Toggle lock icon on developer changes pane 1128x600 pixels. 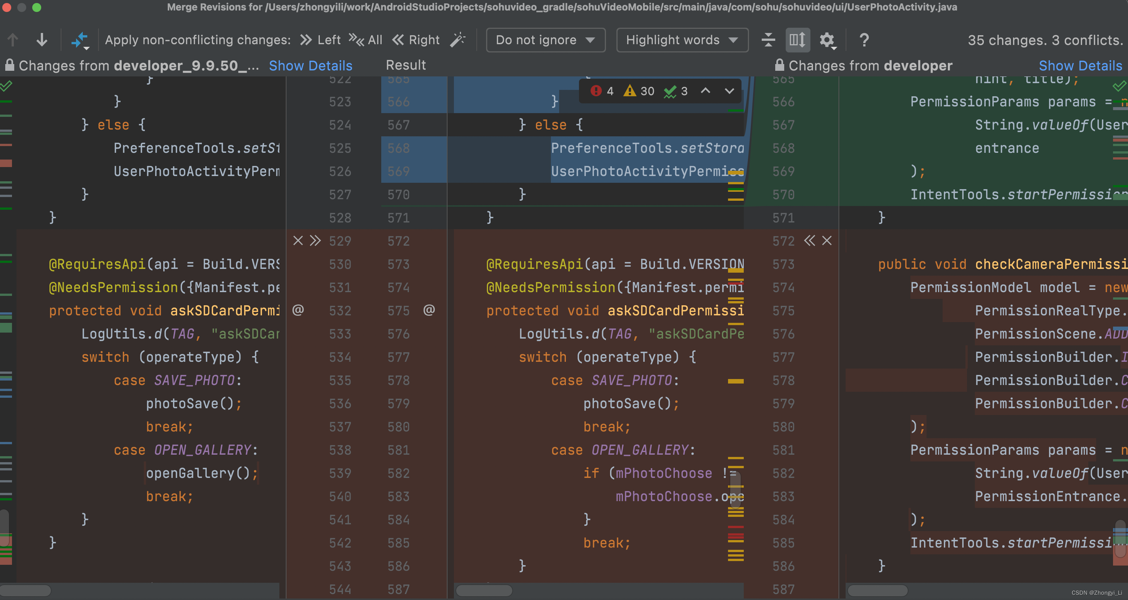[779, 65]
